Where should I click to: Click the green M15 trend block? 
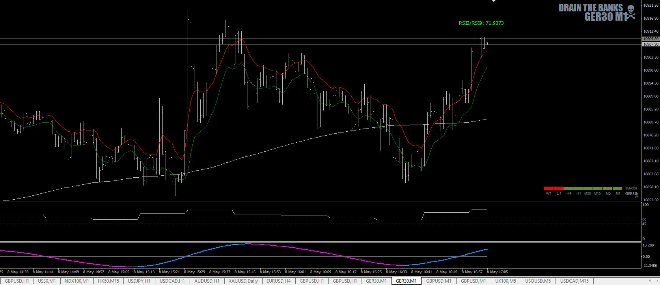coord(598,189)
